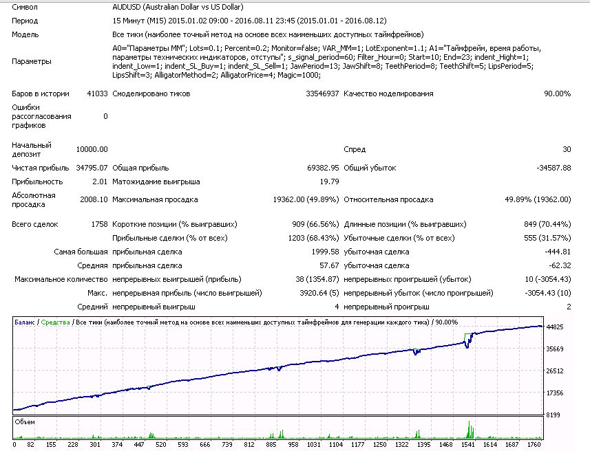Viewport: 590px width, 451px height.
Task: Click x-axis trade number 1541
Action: pyautogui.click(x=467, y=445)
